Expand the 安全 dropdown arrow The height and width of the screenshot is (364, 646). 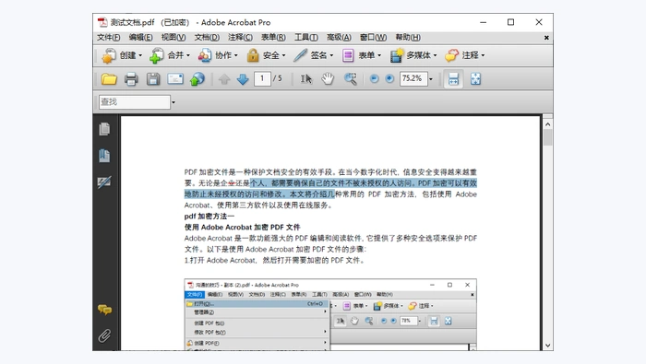click(284, 55)
